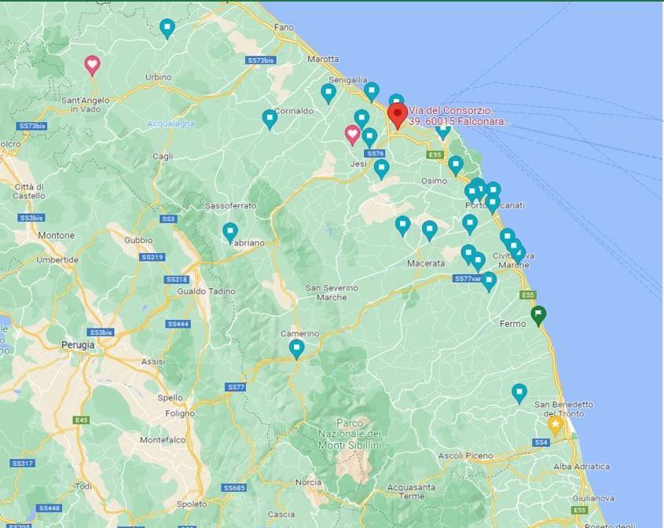This screenshot has height=528, width=664.
Task: Click the San Severino Marche label
Action: [x=332, y=292]
